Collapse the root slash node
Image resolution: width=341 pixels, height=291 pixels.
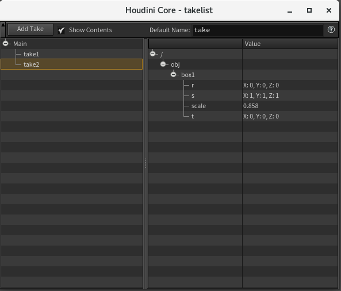tap(152, 53)
